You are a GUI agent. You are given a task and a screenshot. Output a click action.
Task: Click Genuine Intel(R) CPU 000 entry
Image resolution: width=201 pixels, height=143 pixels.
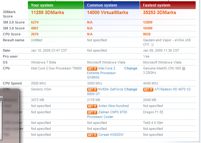point(164,70)
